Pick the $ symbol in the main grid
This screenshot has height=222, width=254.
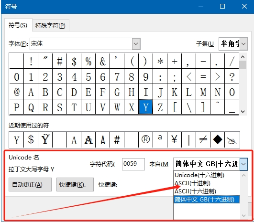74,61
